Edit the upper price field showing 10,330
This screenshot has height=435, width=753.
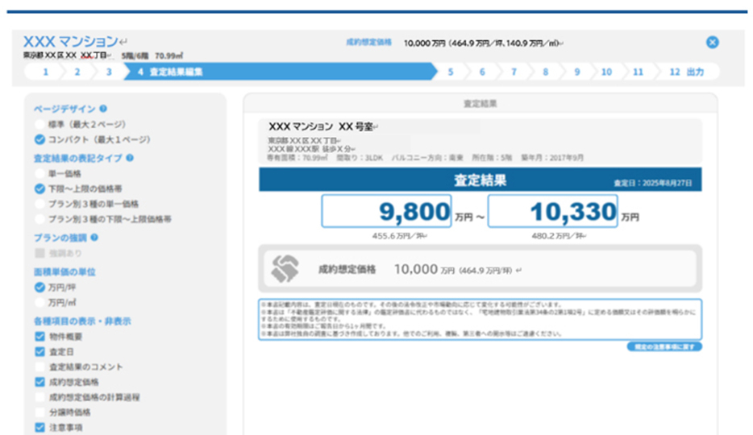coord(553,213)
